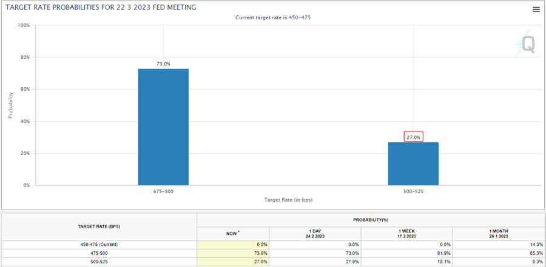Select the 475-500 x-axis label

163,192
